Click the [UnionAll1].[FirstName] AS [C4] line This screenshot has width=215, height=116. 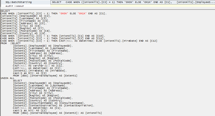click(x=25, y=21)
